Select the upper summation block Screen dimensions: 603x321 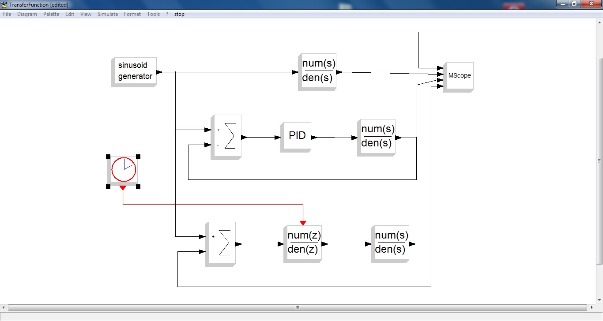coord(227,136)
